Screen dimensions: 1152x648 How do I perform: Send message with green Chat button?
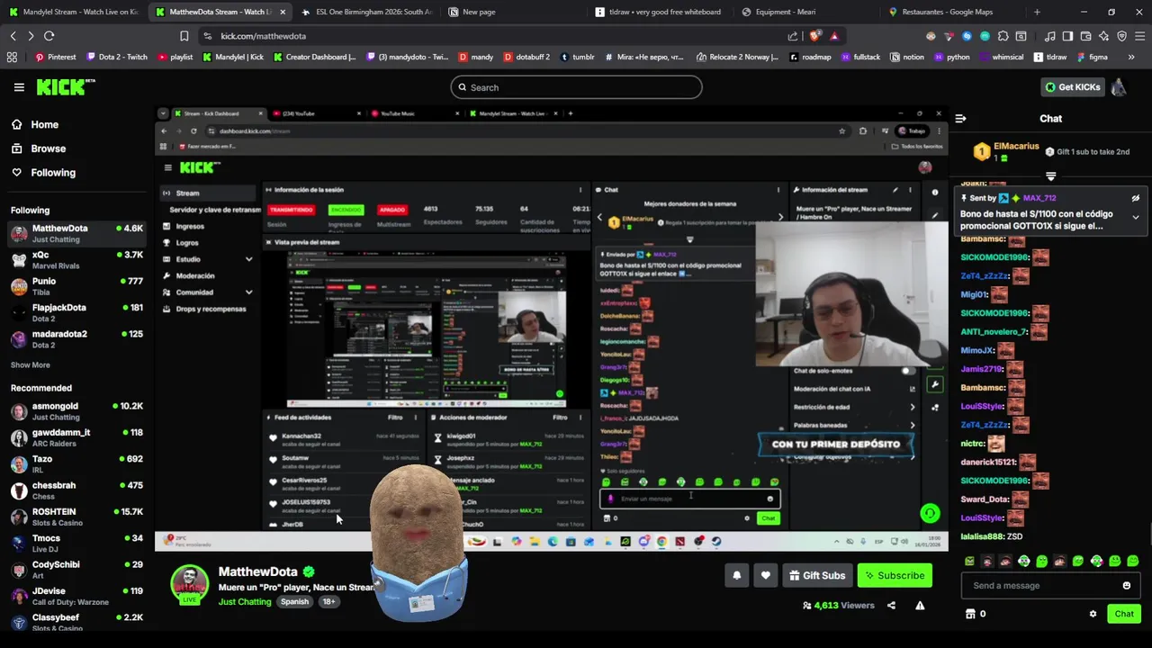click(x=1124, y=614)
